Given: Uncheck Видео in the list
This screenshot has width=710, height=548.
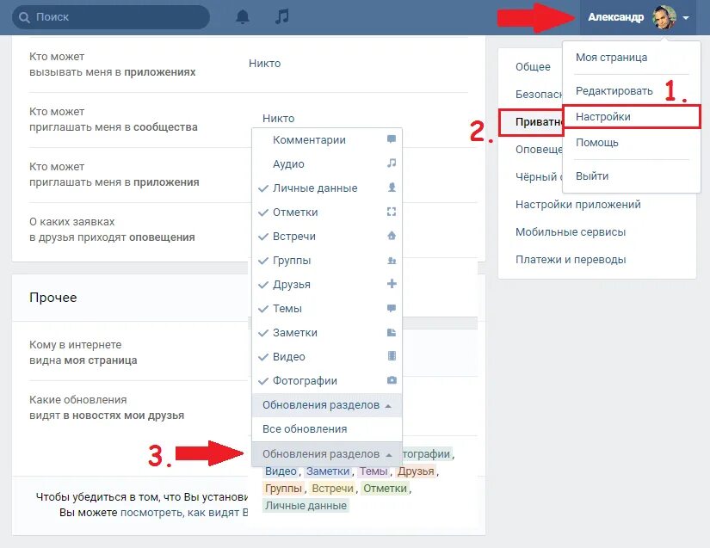Looking at the screenshot, I should tap(326, 356).
